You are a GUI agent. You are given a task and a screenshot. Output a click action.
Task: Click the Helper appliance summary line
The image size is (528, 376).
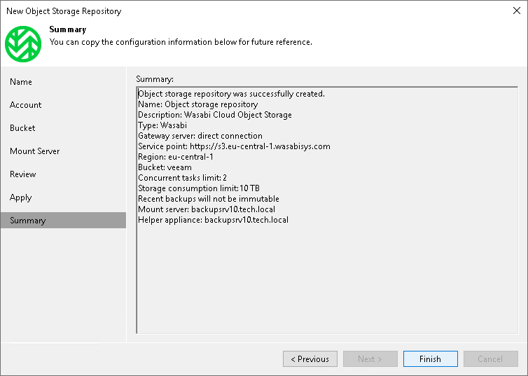[213, 220]
